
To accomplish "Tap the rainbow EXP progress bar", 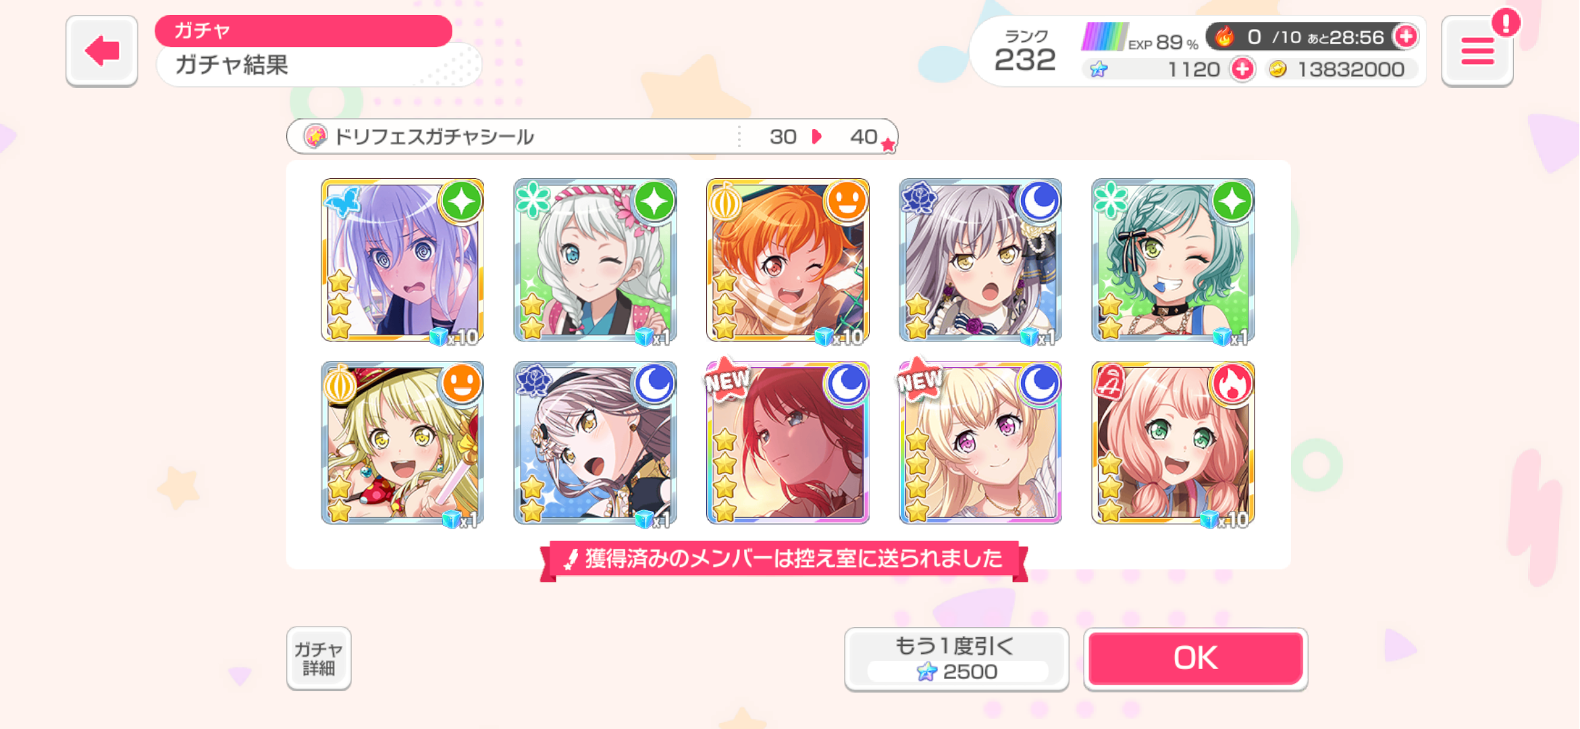I will tap(1104, 37).
